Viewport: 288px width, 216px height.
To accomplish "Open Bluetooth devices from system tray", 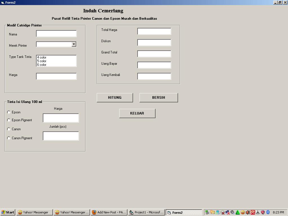I will (268, 212).
